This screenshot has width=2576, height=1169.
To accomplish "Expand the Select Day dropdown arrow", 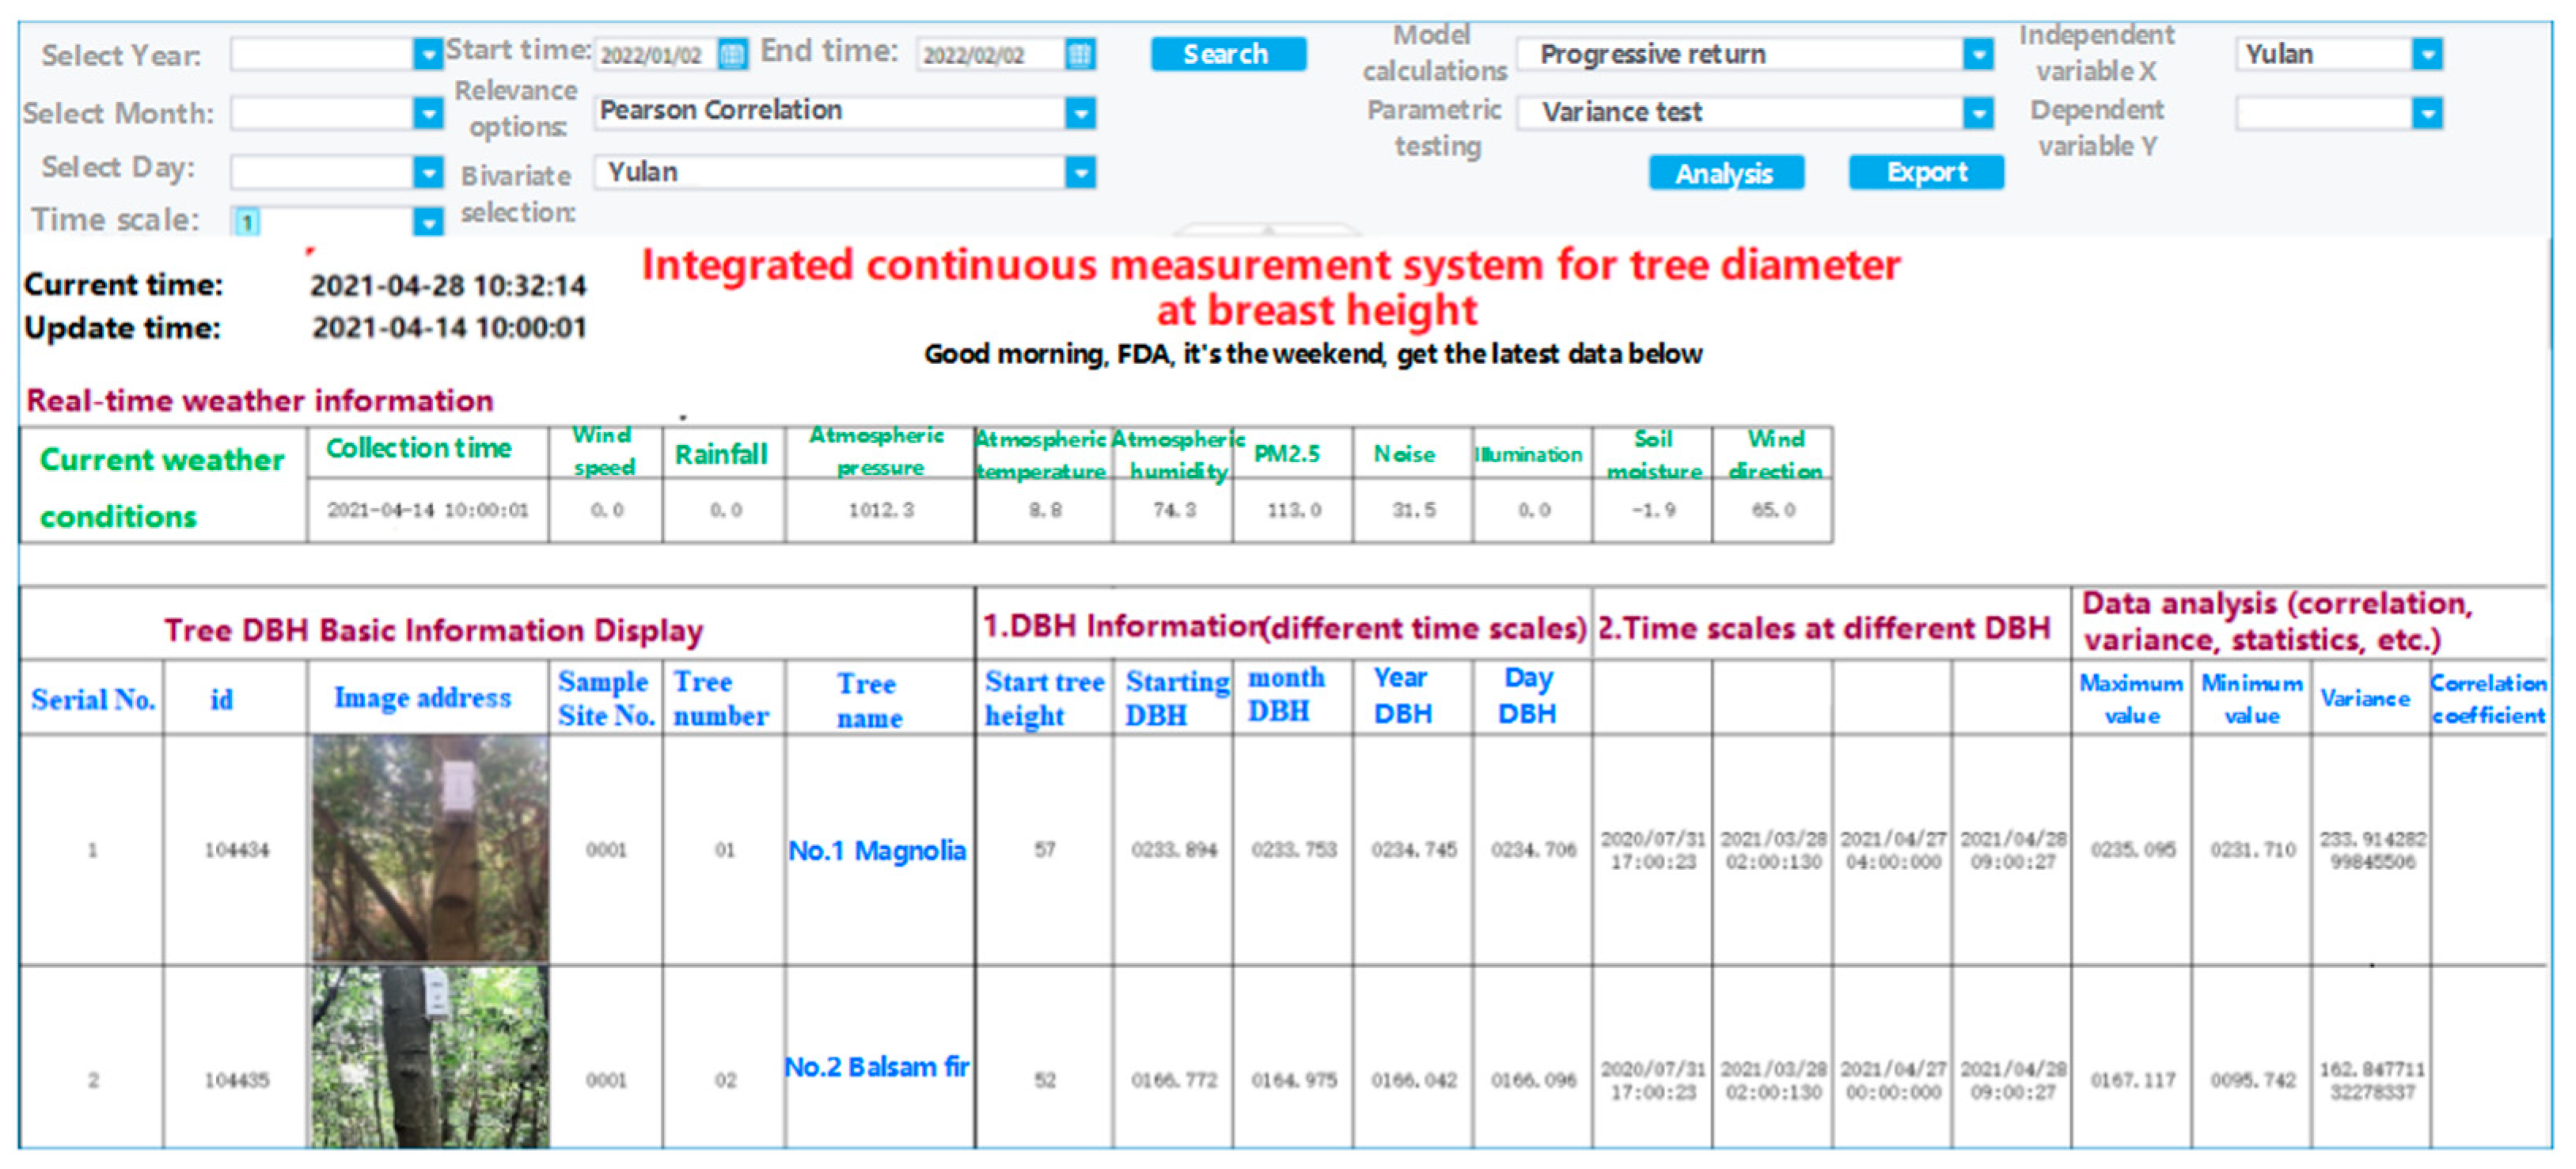I will click(428, 172).
